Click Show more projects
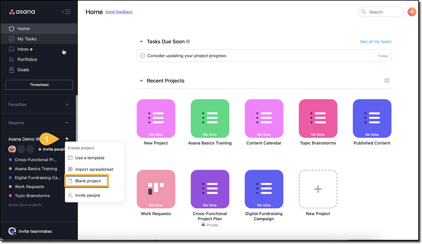The image size is (422, 244). pos(25,205)
